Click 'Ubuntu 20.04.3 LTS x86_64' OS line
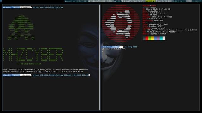202x113 pixels. [x=156, y=9]
